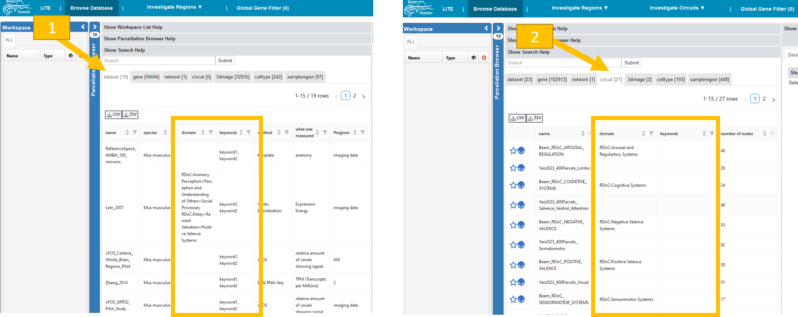Go to page 2 of 27 rows

click(764, 99)
